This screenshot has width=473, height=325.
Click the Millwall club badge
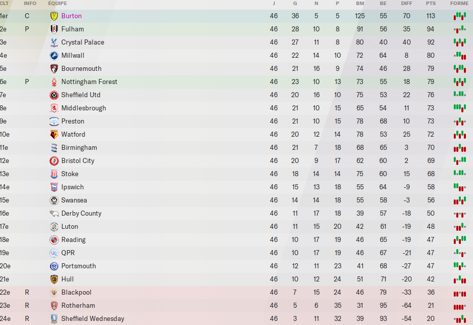point(54,55)
